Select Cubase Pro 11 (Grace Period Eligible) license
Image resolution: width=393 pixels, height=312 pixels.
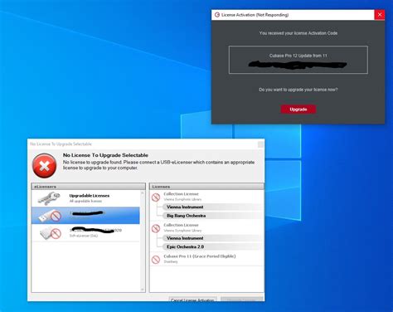(x=206, y=259)
